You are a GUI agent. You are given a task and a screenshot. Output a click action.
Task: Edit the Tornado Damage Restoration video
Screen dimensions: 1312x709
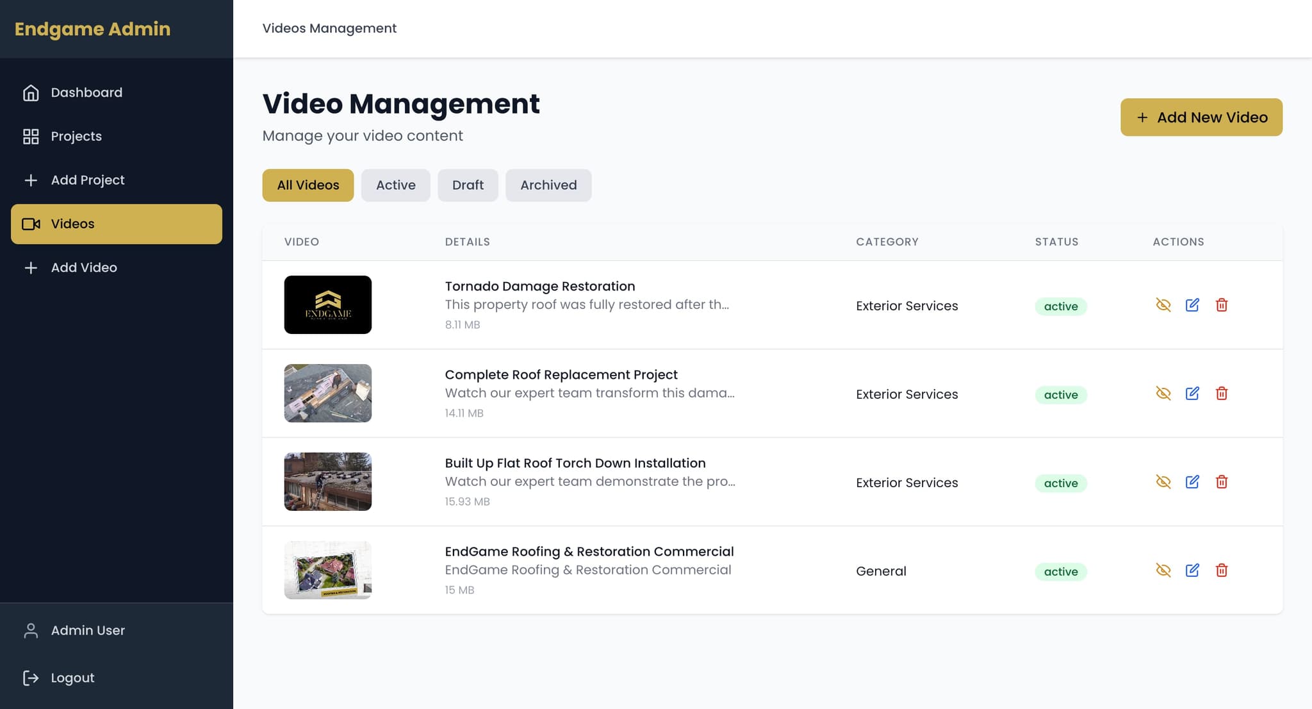1192,305
